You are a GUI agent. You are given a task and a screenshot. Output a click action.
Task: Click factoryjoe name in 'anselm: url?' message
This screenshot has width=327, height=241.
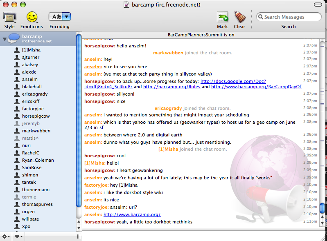(x=96, y=207)
